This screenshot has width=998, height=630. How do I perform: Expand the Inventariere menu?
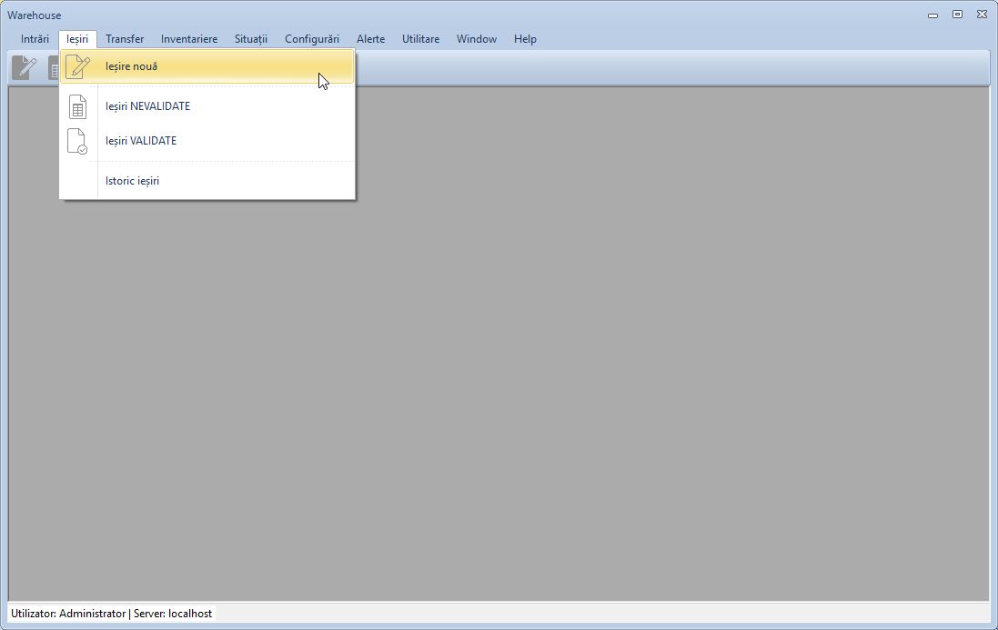189,39
